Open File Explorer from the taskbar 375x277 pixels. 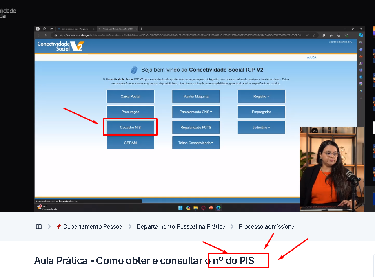(x=195, y=208)
